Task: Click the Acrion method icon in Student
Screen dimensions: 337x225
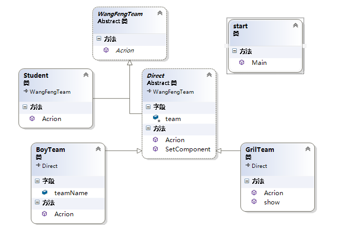Action: coord(32,118)
